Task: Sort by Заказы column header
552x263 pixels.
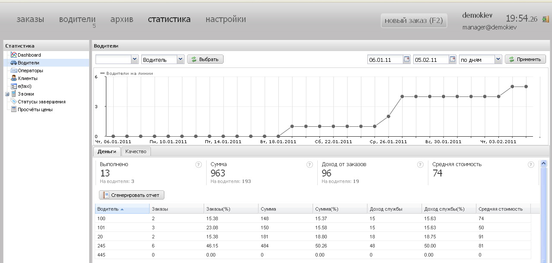Action: (x=177, y=209)
